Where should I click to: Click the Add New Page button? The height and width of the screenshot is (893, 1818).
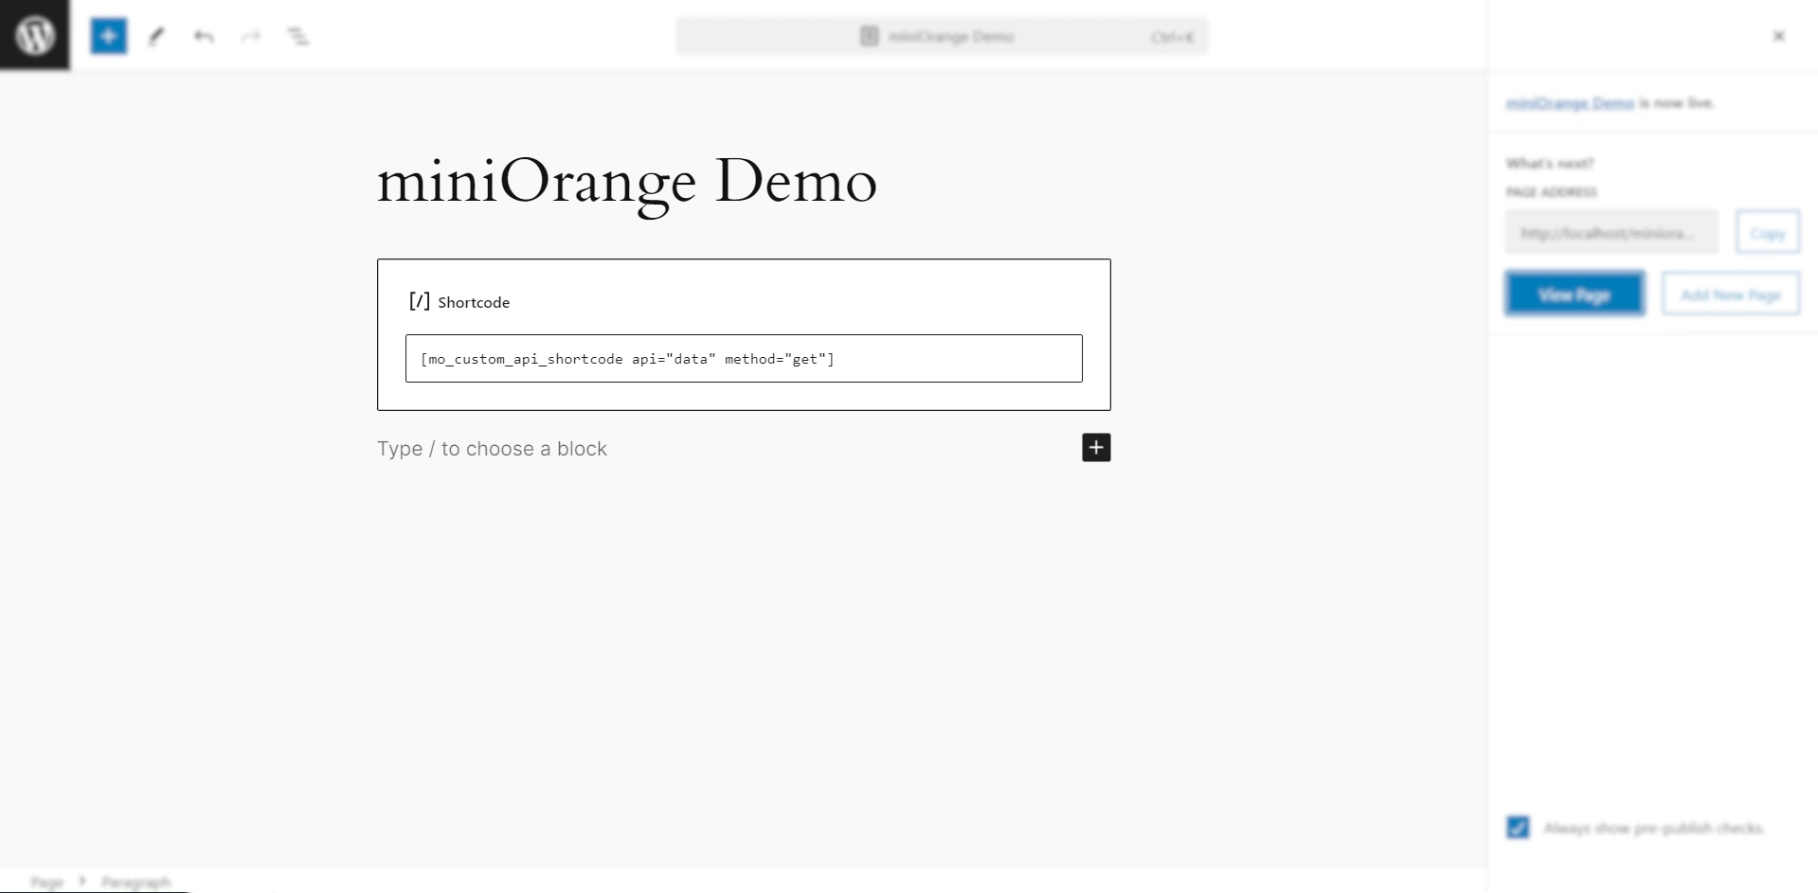1730,295
